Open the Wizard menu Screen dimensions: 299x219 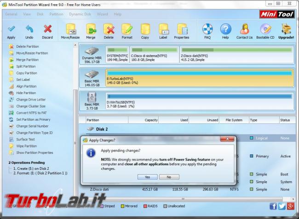[x=103, y=14]
